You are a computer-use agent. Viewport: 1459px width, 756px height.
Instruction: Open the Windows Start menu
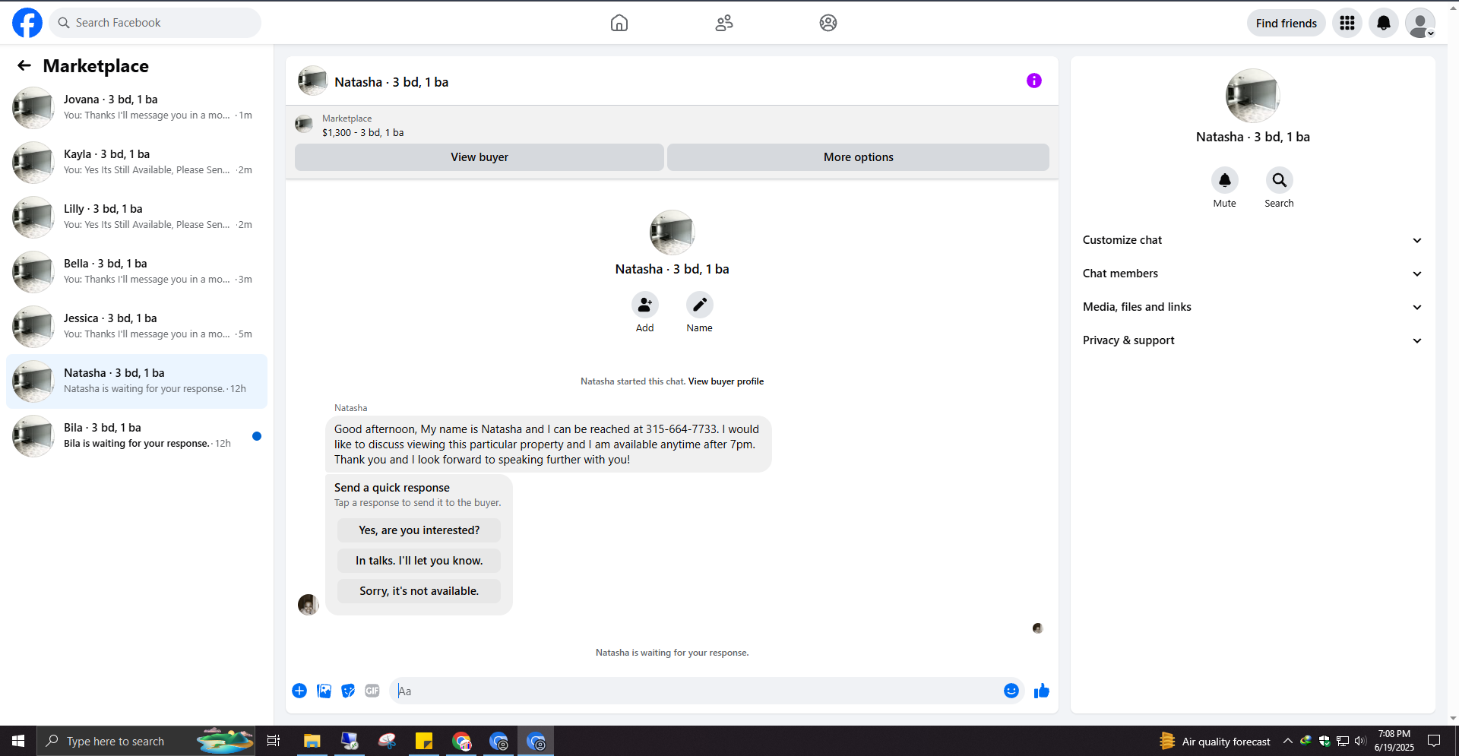(x=18, y=741)
